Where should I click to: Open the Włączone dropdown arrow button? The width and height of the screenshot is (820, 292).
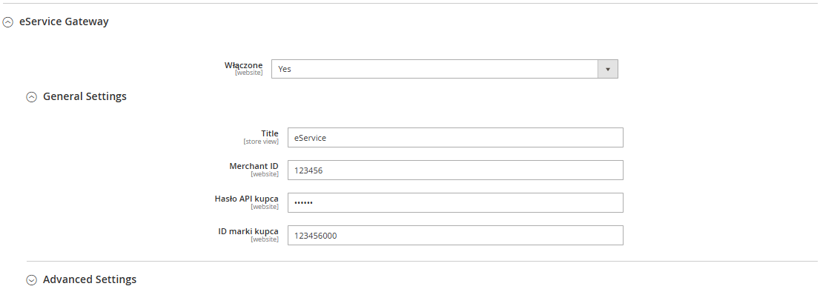pyautogui.click(x=608, y=69)
